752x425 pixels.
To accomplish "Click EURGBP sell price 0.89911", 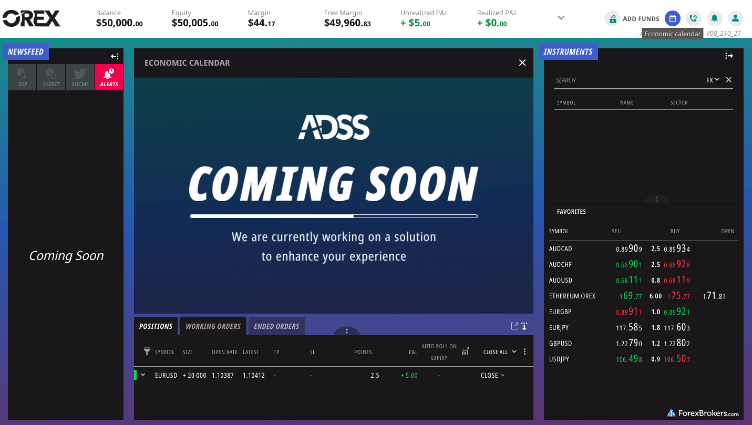I will pyautogui.click(x=629, y=312).
